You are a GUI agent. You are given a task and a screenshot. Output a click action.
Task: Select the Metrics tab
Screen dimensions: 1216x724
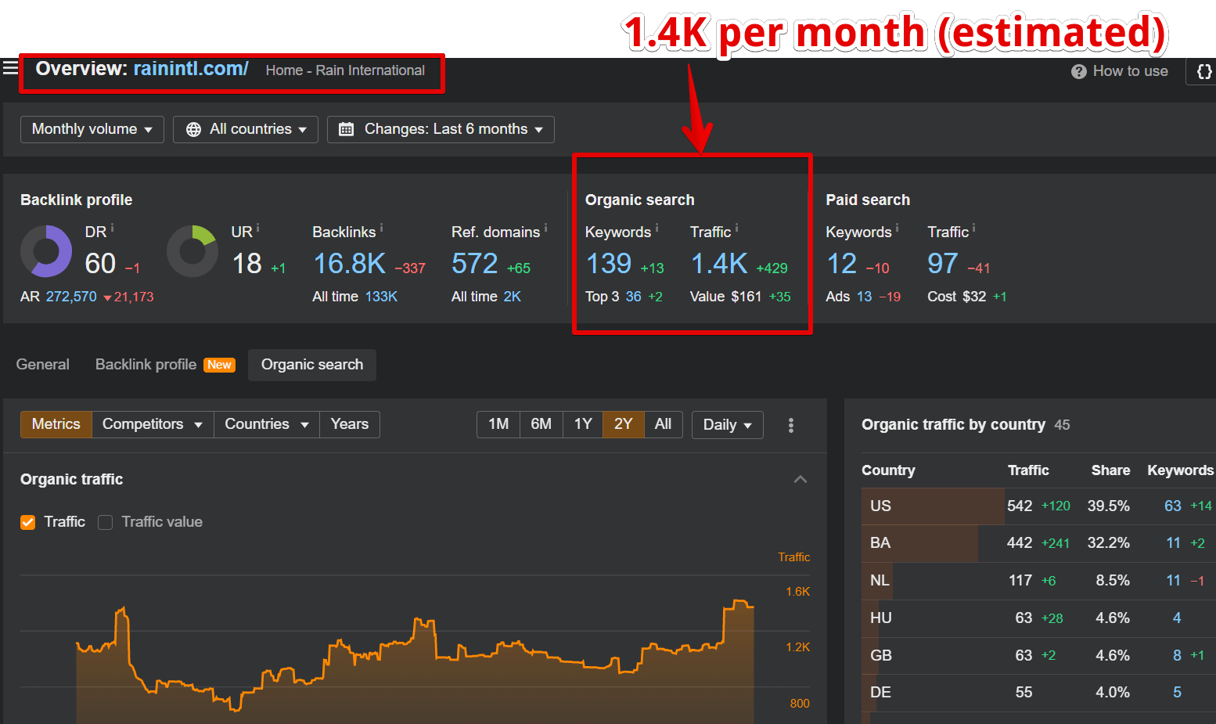pyautogui.click(x=56, y=424)
